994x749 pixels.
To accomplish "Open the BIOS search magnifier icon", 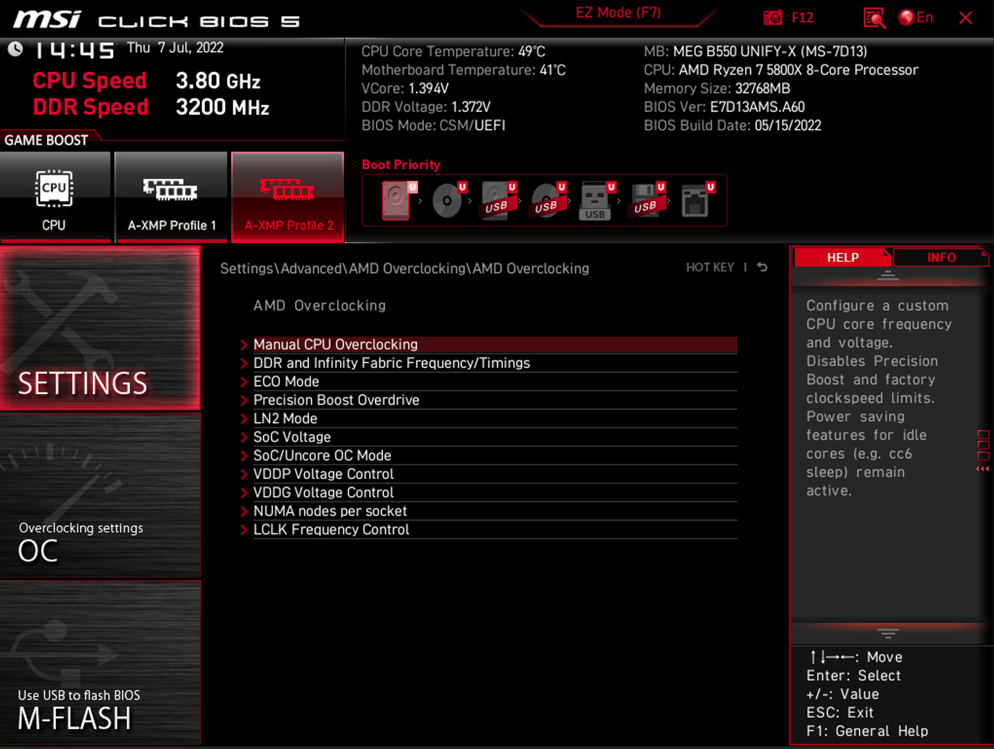I will [874, 18].
